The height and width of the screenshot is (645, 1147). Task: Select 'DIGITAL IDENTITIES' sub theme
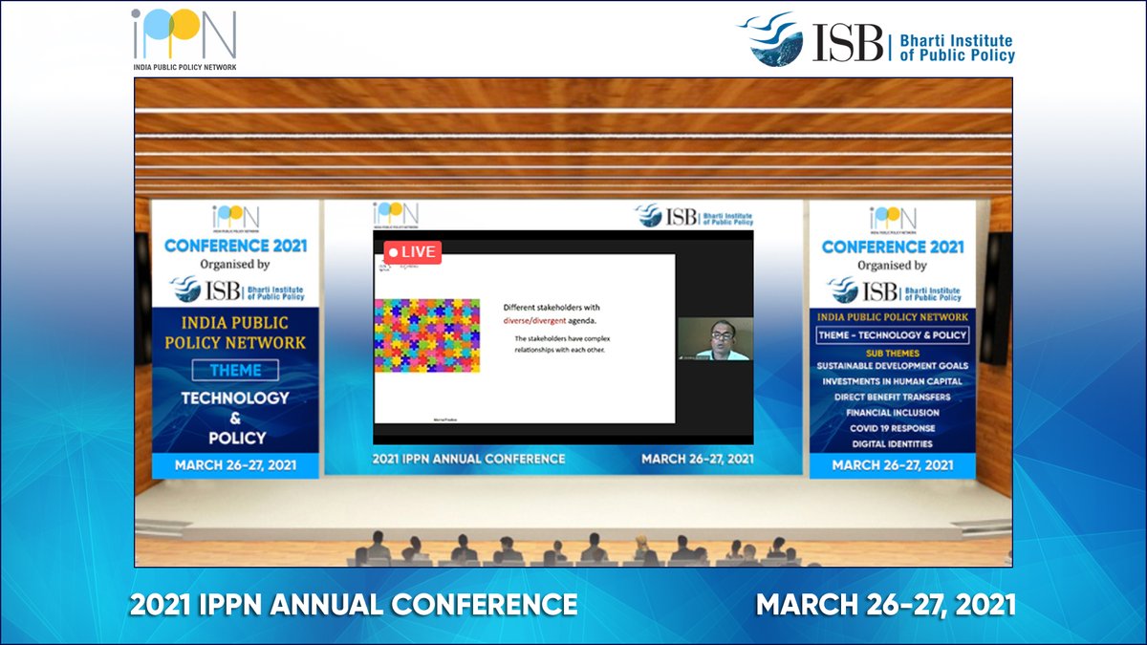(893, 443)
